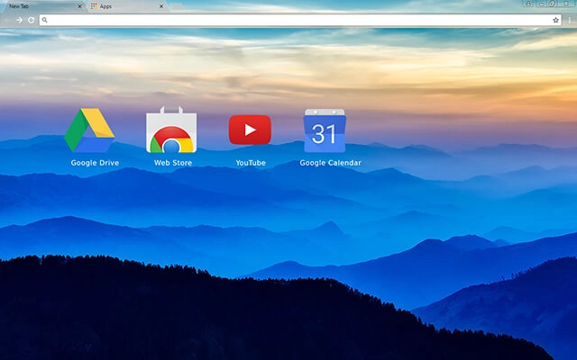The image size is (577, 360).
Task: Switch to the Apps tab
Action: coord(127,6)
